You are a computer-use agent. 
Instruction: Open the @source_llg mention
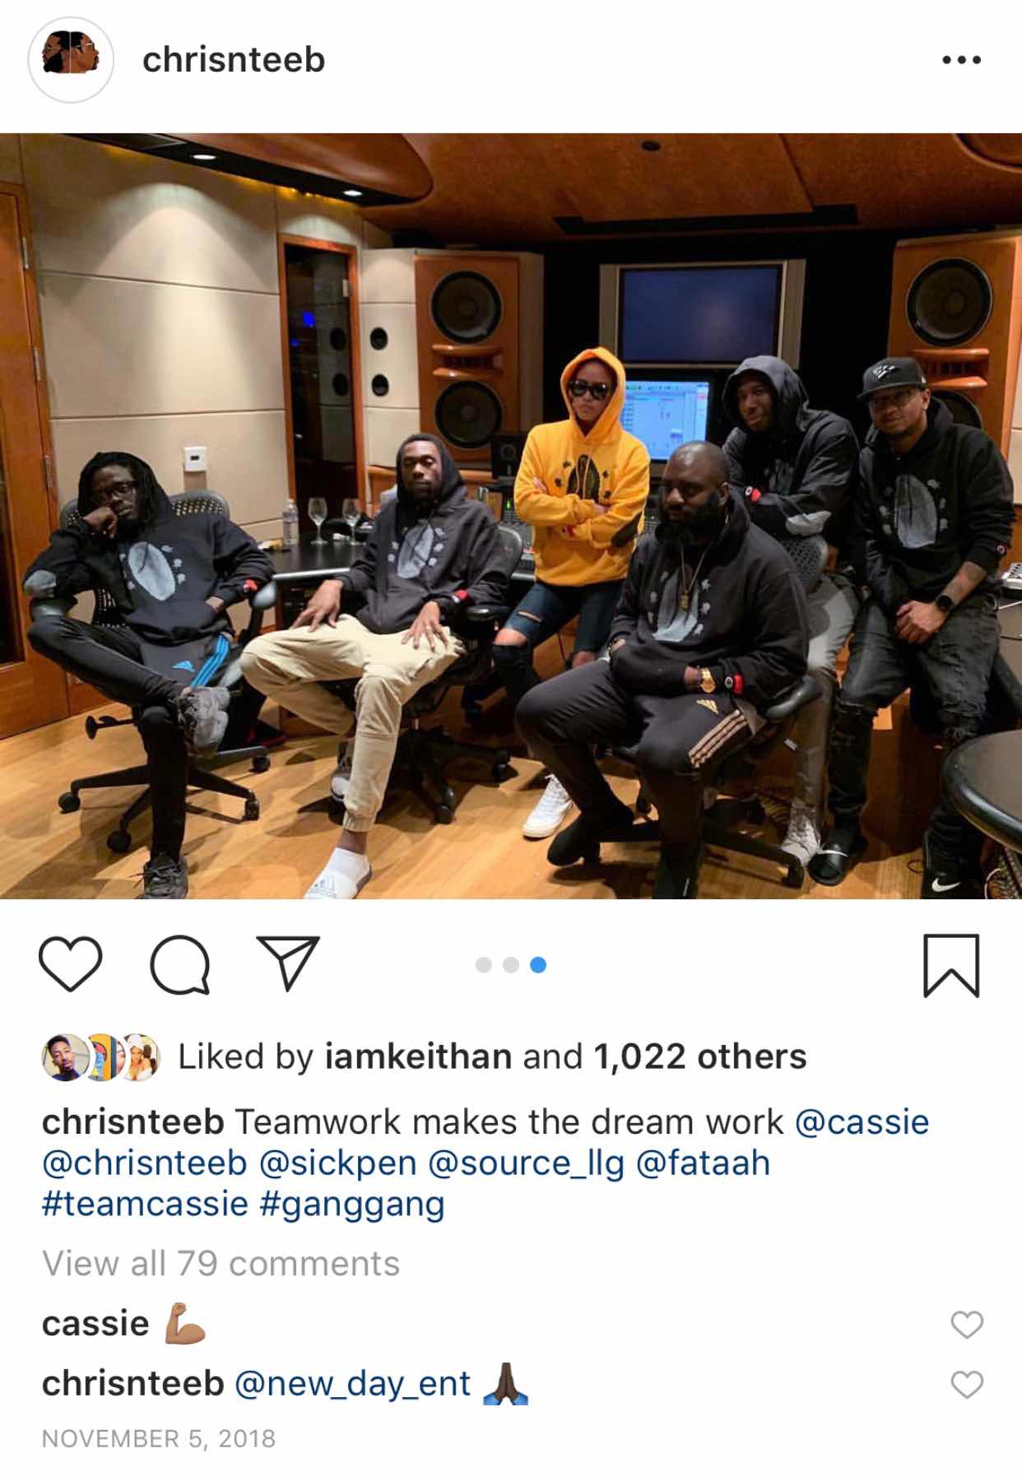pyautogui.click(x=526, y=1163)
